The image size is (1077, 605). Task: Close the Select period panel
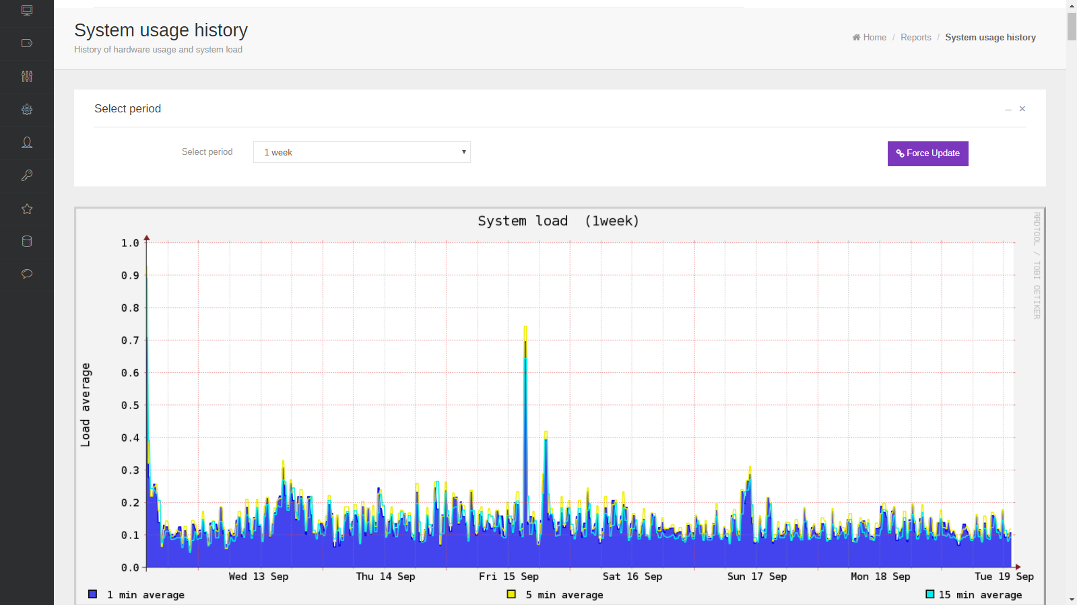tap(1022, 108)
